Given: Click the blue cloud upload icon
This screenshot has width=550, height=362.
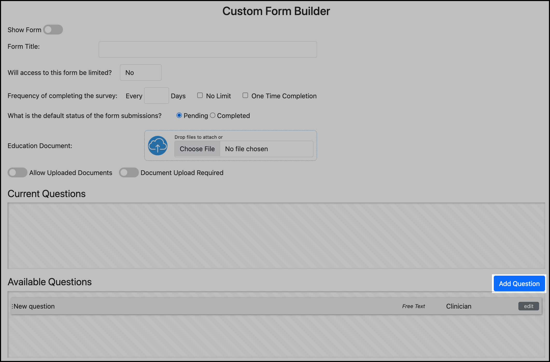Looking at the screenshot, I should coord(158,146).
